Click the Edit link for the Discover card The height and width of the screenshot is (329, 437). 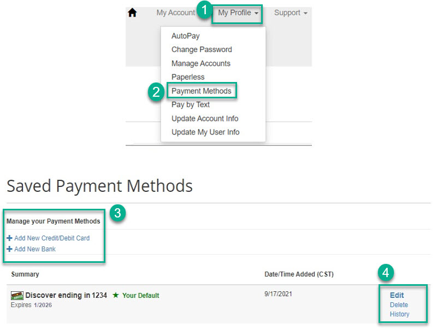396,295
